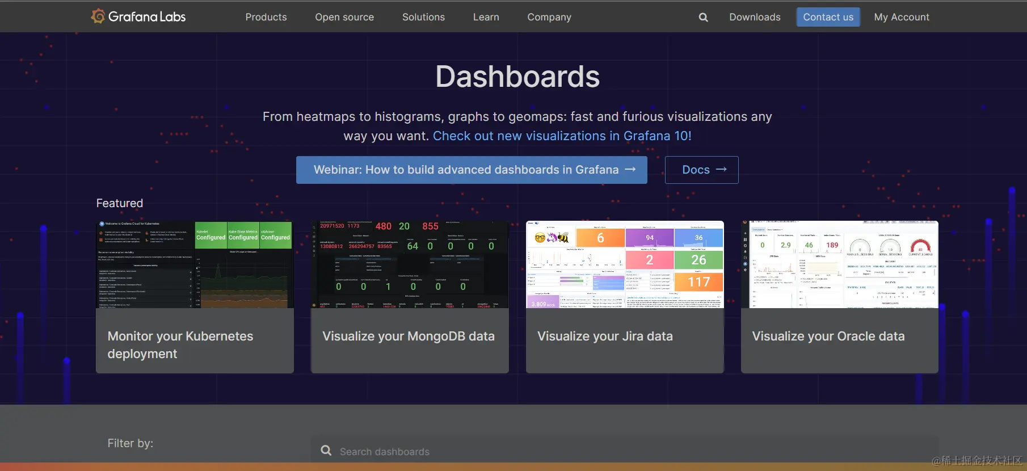Open the Company menu
1027x471 pixels.
(549, 17)
